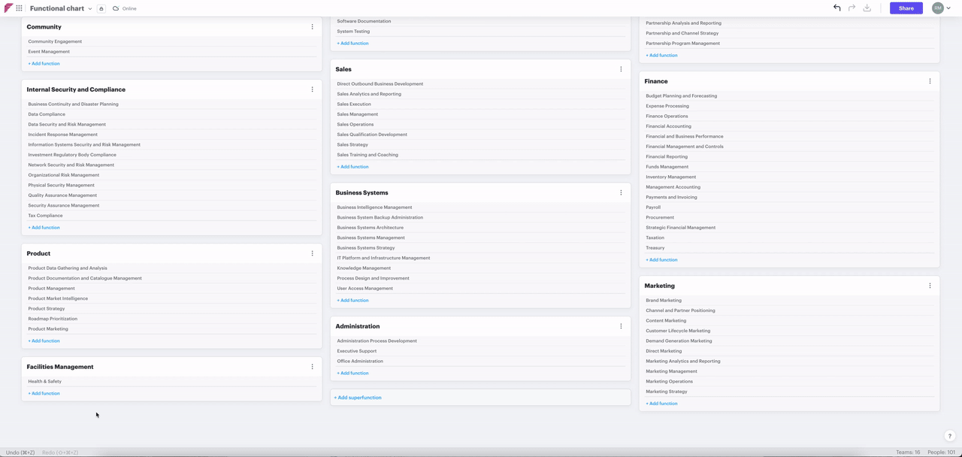Image resolution: width=962 pixels, height=457 pixels.
Task: Open the Community card three-dot menu
Action: 312,27
